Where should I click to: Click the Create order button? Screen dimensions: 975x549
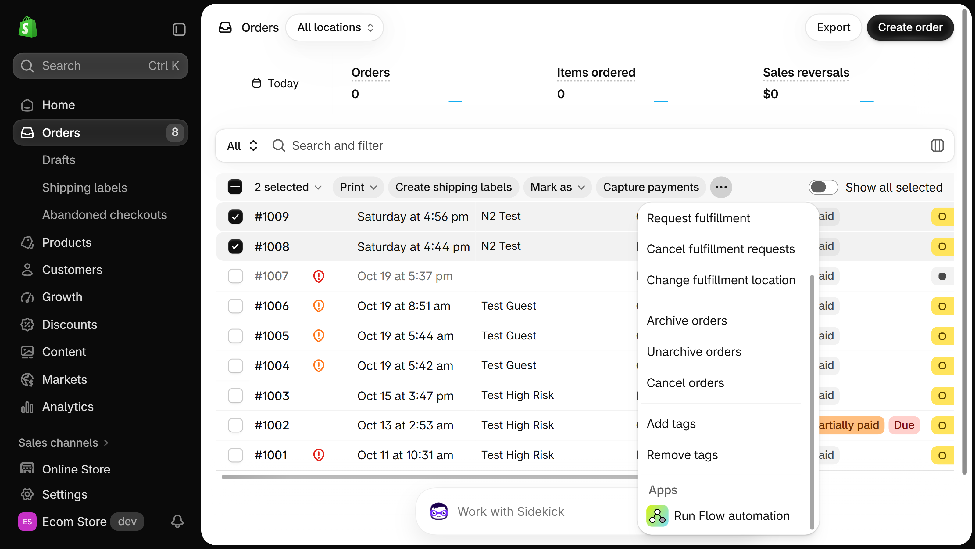point(910,27)
